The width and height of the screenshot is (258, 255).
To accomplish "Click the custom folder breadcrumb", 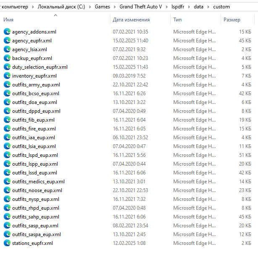I will click(222, 7).
